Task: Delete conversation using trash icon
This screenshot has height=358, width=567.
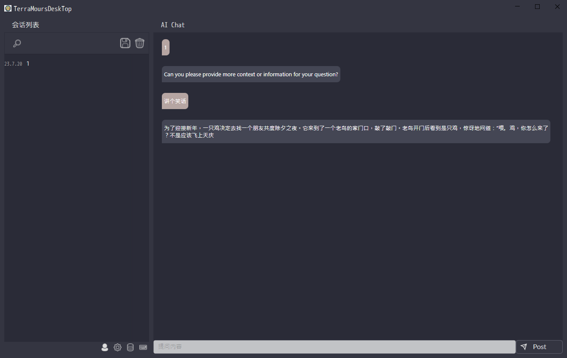Action: click(x=140, y=43)
